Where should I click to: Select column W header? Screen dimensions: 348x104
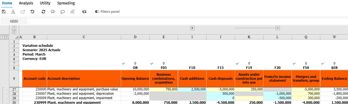(334, 37)
